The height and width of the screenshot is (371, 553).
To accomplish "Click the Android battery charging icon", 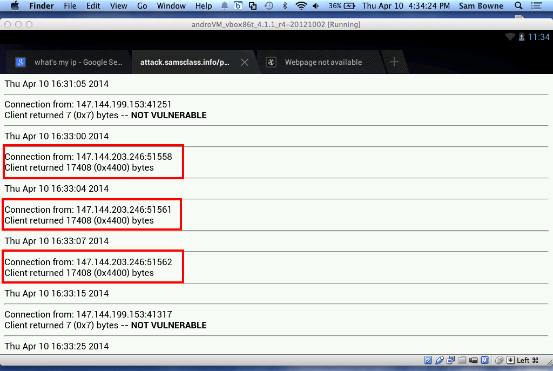I will 521,37.
